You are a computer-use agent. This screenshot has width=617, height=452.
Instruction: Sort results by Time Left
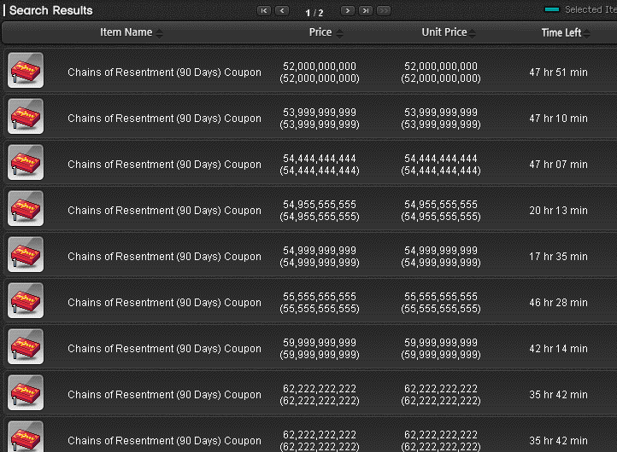(566, 33)
